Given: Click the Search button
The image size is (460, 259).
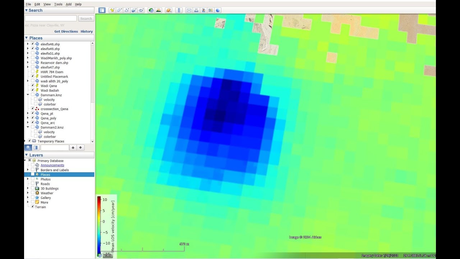Looking at the screenshot, I should pyautogui.click(x=86, y=18).
